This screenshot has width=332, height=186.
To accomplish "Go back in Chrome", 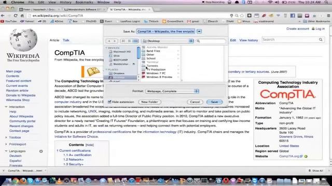I will tap(3, 16).
